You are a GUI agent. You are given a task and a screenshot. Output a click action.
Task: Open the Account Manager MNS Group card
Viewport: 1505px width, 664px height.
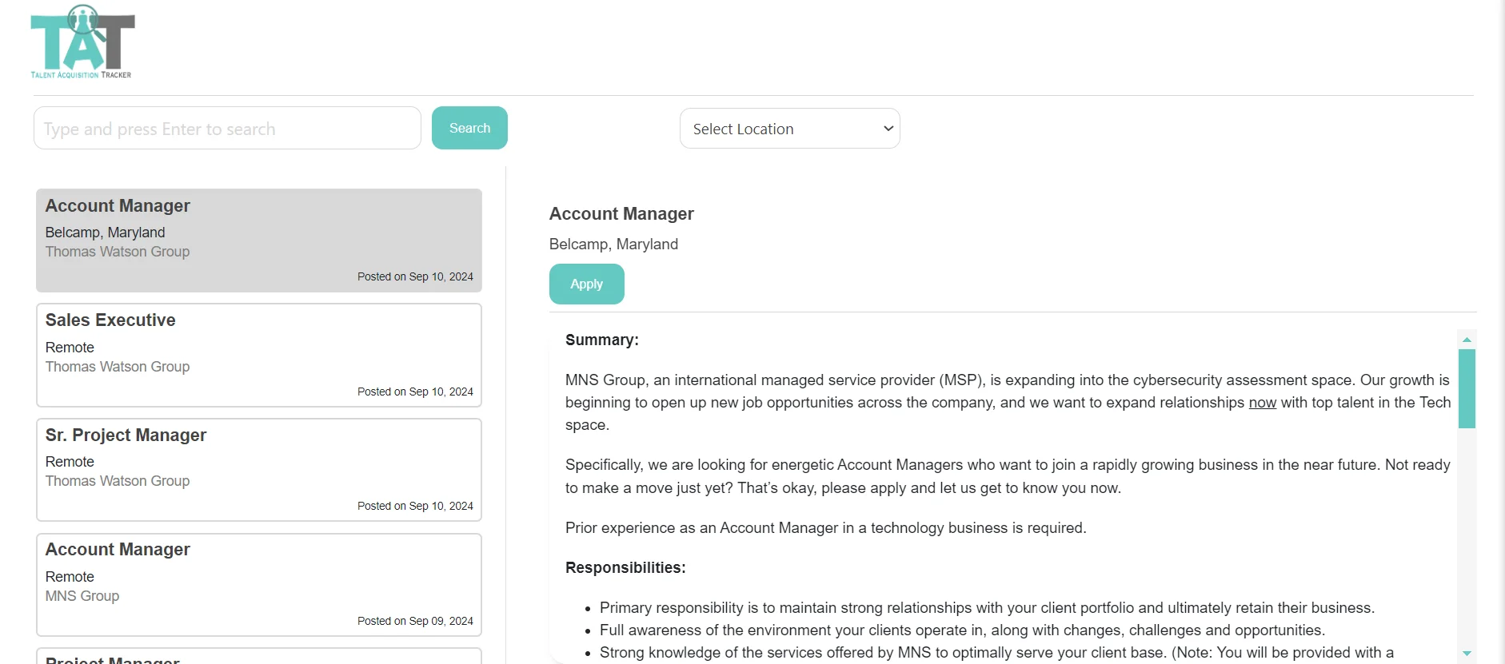(x=259, y=585)
